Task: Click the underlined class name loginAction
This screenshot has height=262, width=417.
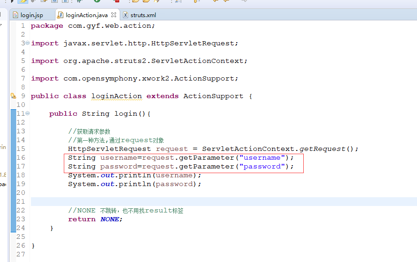Action: (x=117, y=96)
